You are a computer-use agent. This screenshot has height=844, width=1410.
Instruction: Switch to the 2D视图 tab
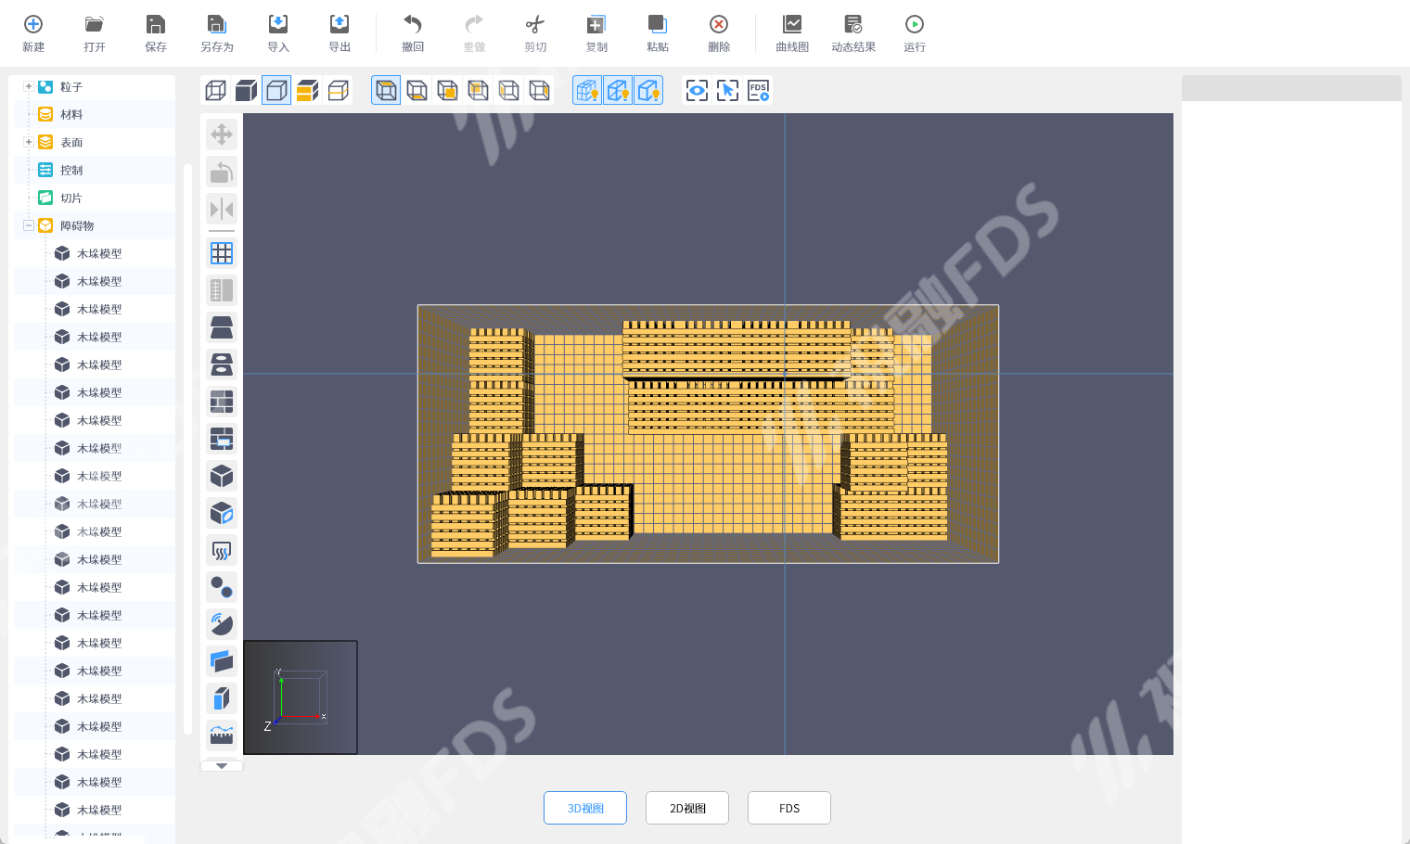(x=687, y=808)
